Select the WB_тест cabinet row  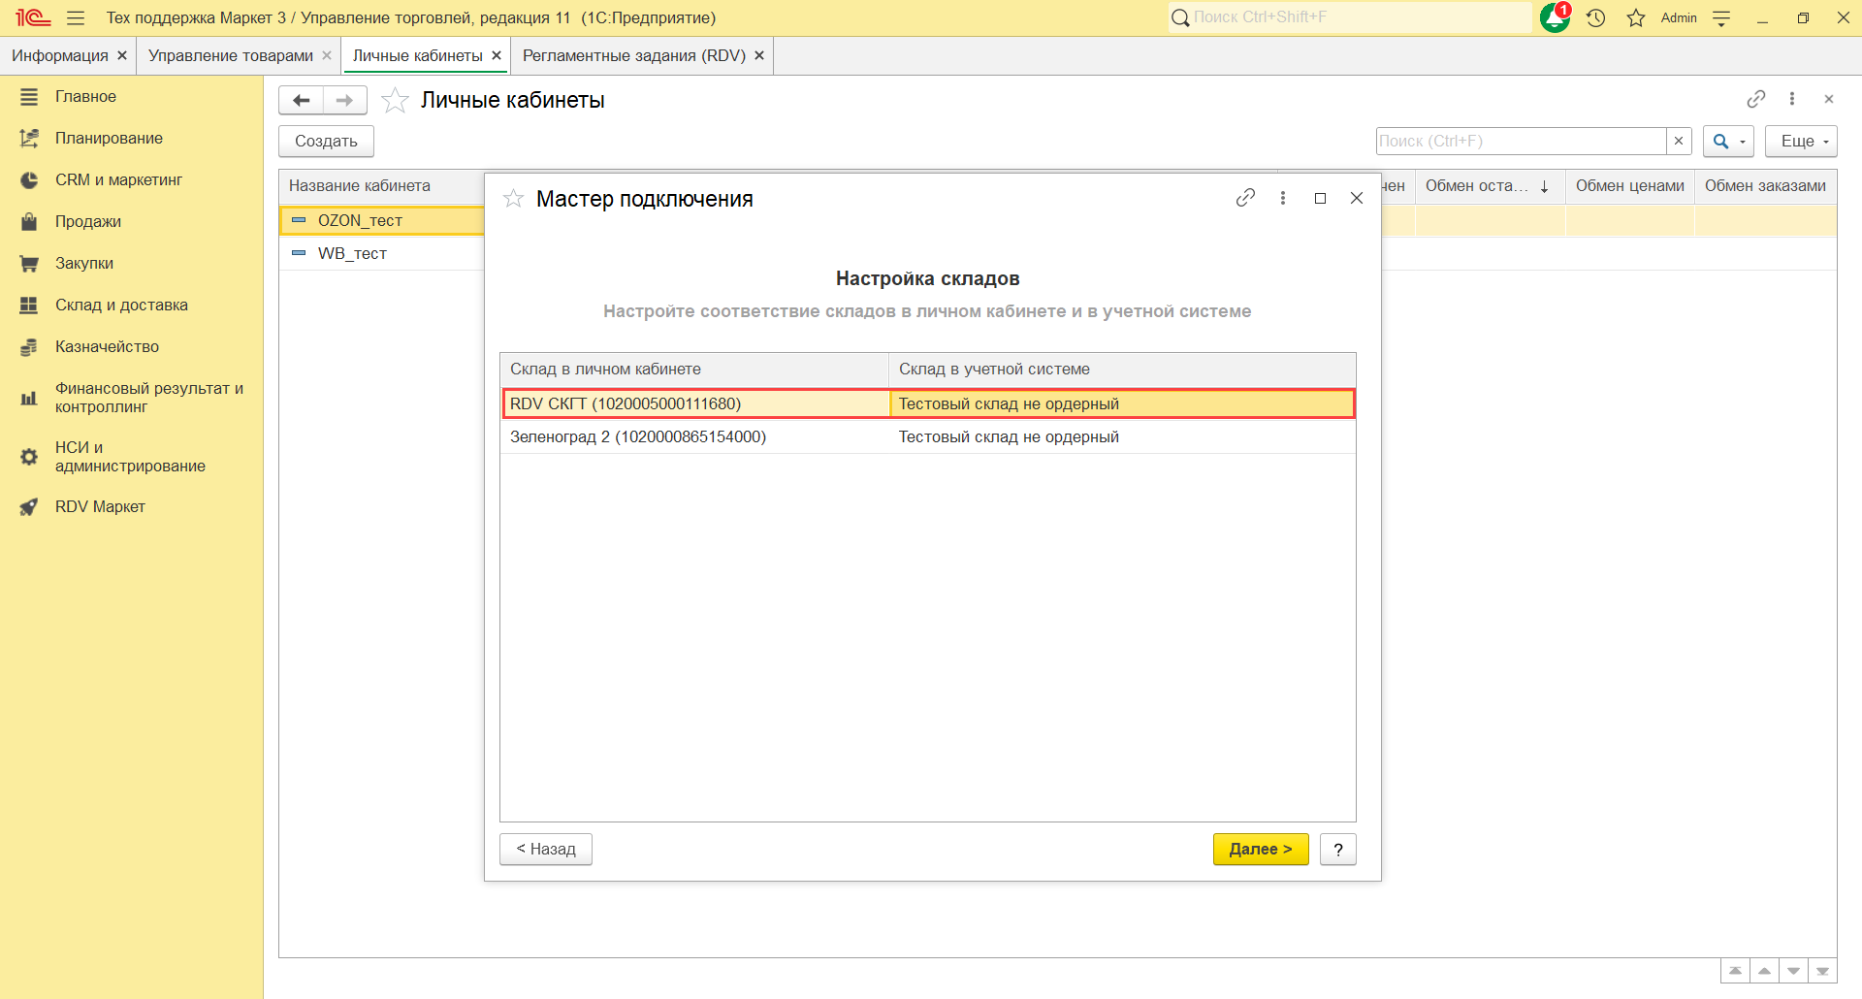click(352, 253)
